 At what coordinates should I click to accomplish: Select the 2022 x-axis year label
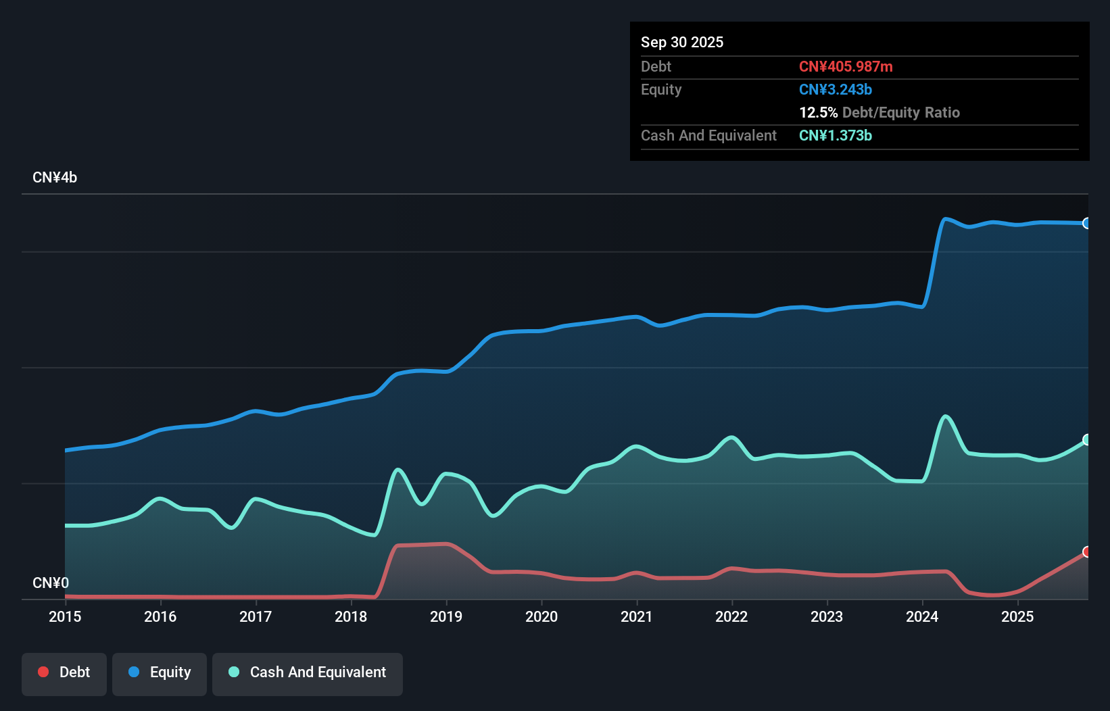pos(731,616)
